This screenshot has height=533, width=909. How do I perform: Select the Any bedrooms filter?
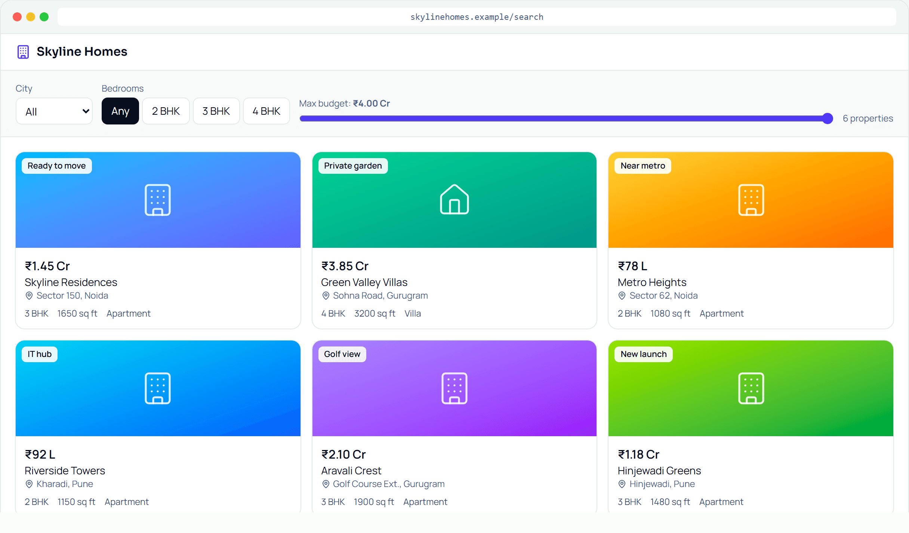pos(120,111)
